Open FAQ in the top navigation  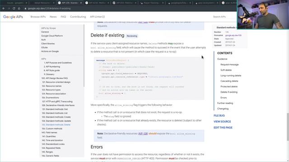click(x=63, y=17)
